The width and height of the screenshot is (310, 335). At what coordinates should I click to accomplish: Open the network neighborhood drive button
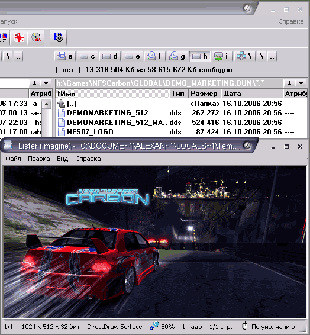pos(245,56)
